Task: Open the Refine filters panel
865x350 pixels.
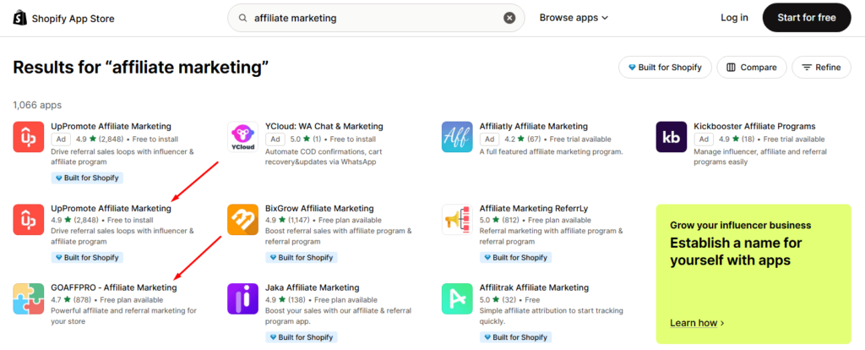Action: coord(821,68)
